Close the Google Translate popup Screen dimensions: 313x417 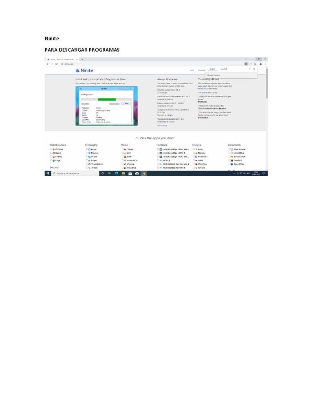254,69
